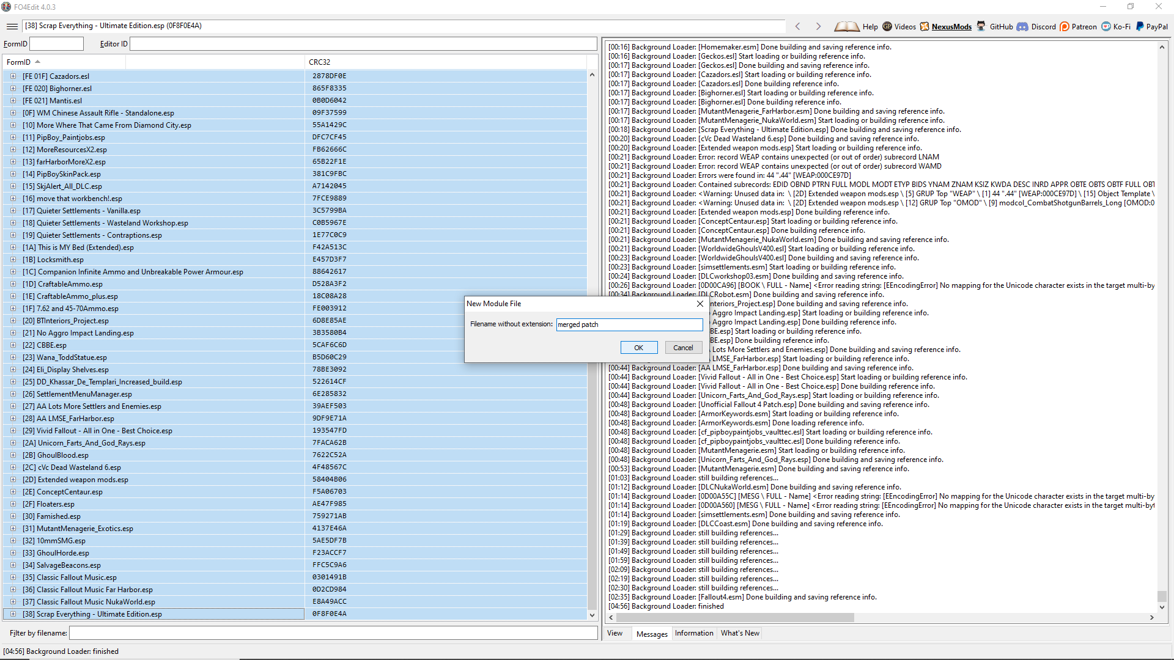Open the PayPal donation link
Image resolution: width=1174 pixels, height=660 pixels.
point(1151,26)
